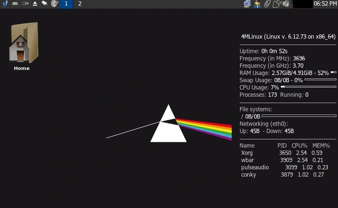Click the drive icon in top panel
The height and width of the screenshot is (208, 338).
pyautogui.click(x=15, y=4)
